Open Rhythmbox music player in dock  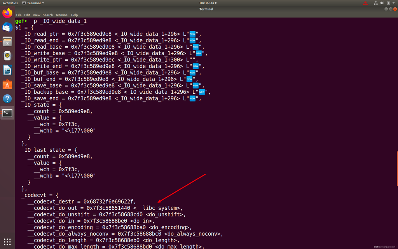pyautogui.click(x=7, y=56)
